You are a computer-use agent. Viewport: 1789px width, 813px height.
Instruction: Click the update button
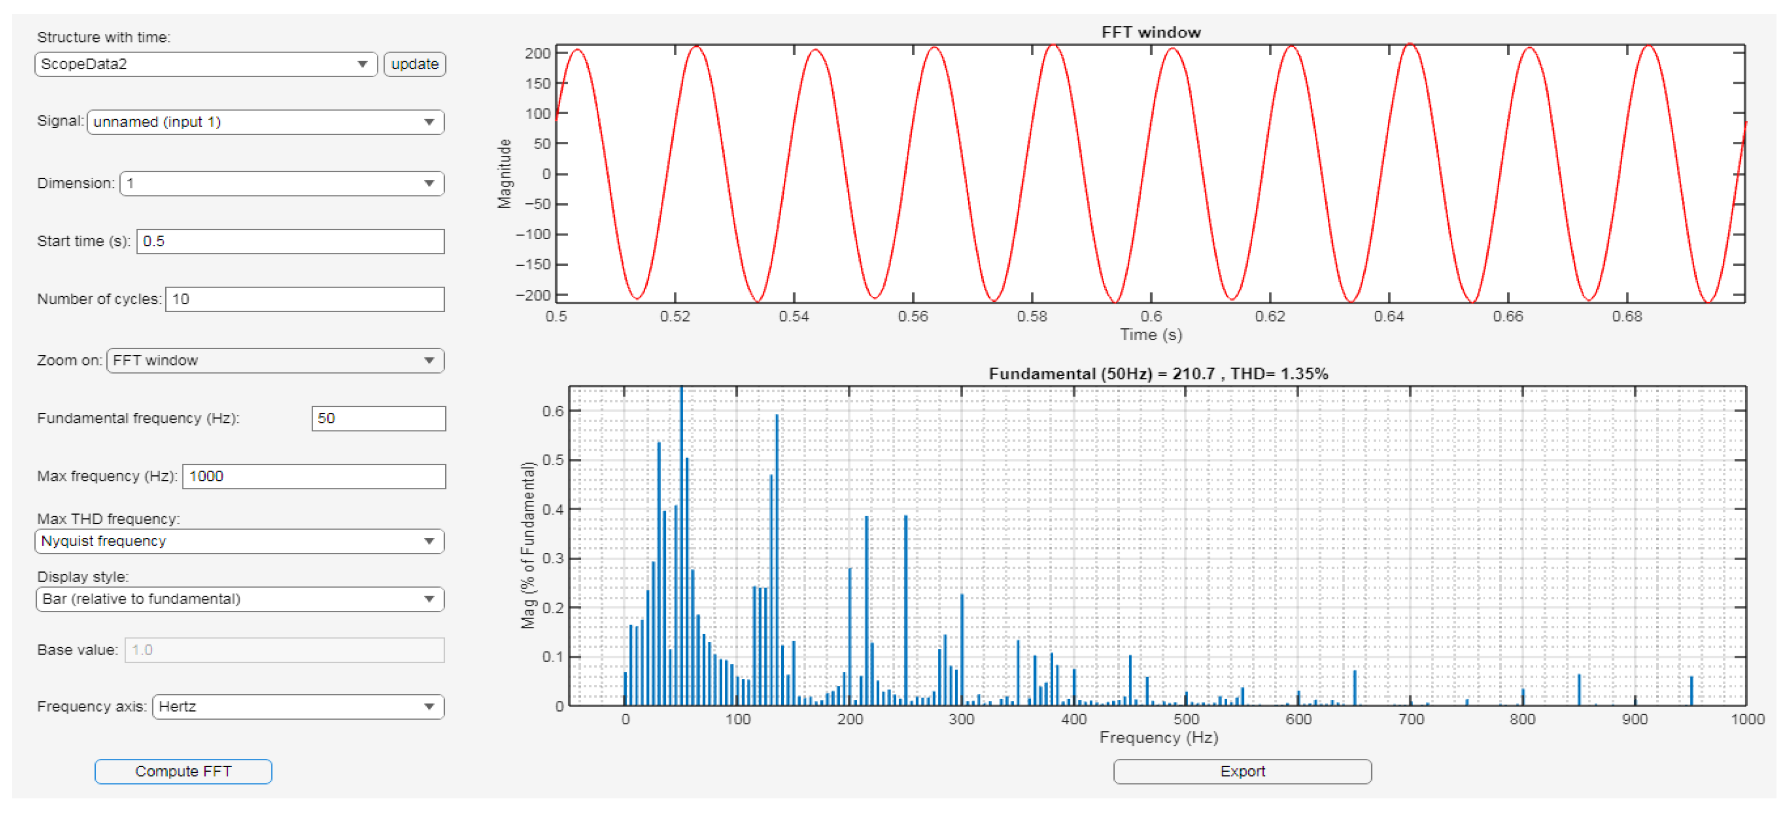[415, 64]
